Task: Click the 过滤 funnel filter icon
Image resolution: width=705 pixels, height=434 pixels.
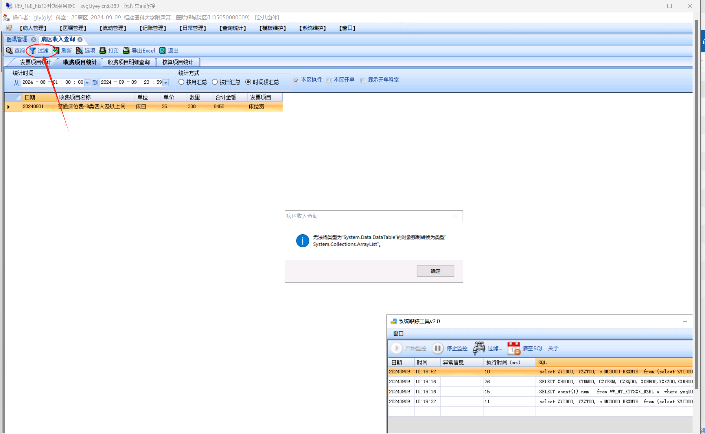Action: coord(33,51)
